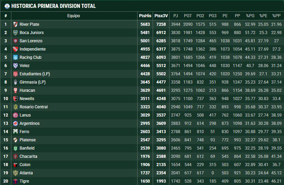Open the Boca Juniors team name
Image resolution: width=284 pixels, height=185 pixels.
click(x=32, y=33)
